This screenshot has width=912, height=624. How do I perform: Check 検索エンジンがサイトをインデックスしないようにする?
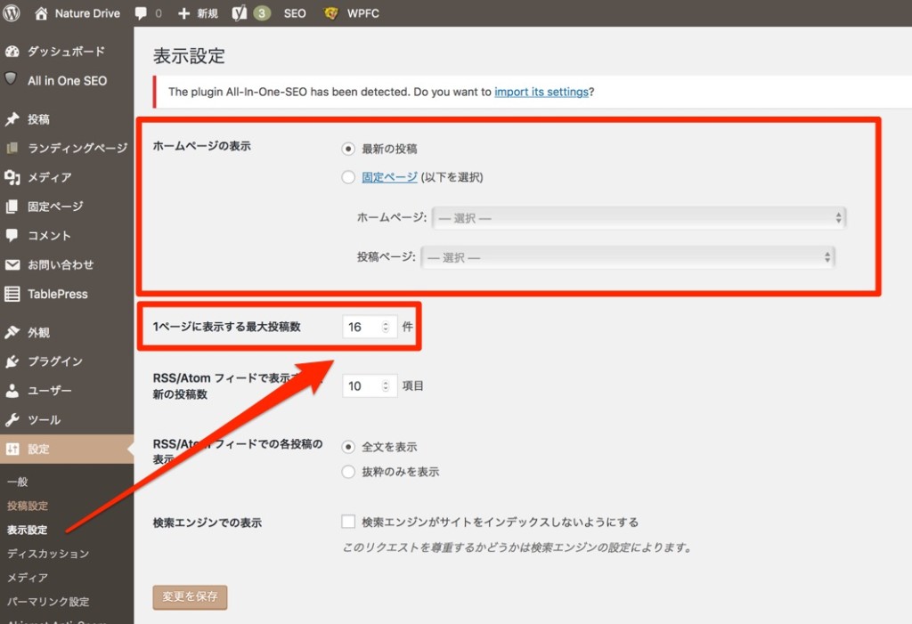click(348, 522)
